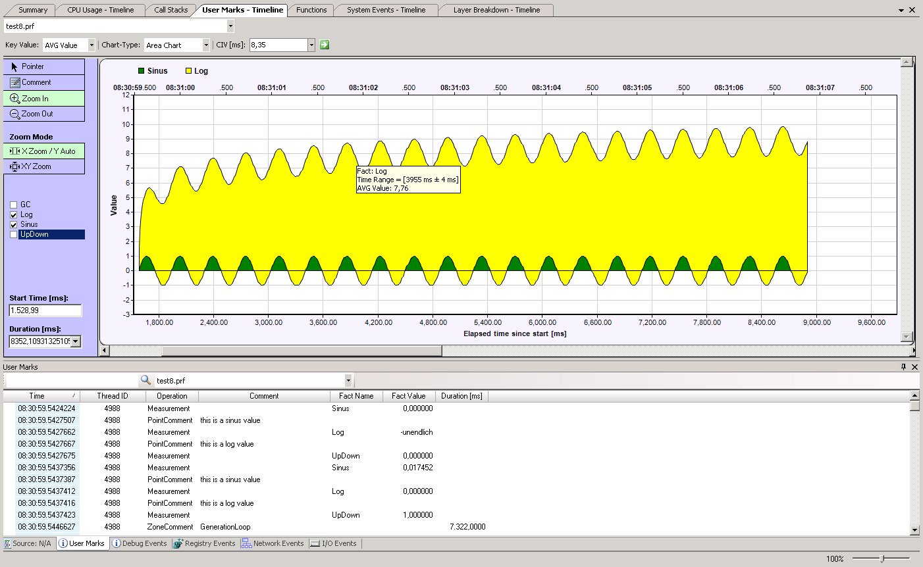Enable the GC series checkbox
Viewport: 923px width, 567px height.
click(14, 205)
